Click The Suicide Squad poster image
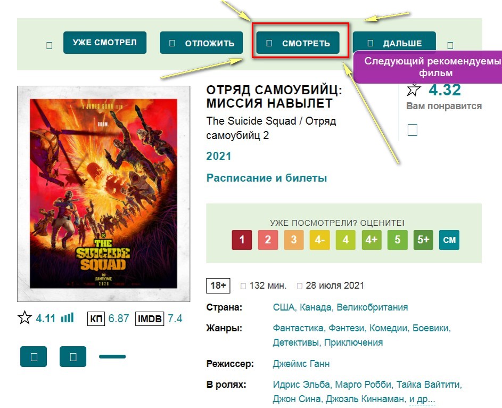 [104, 194]
